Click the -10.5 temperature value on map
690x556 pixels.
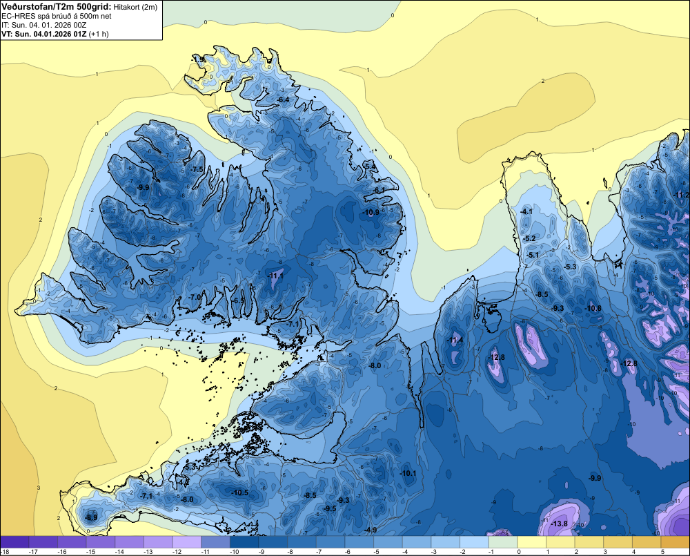(240, 492)
